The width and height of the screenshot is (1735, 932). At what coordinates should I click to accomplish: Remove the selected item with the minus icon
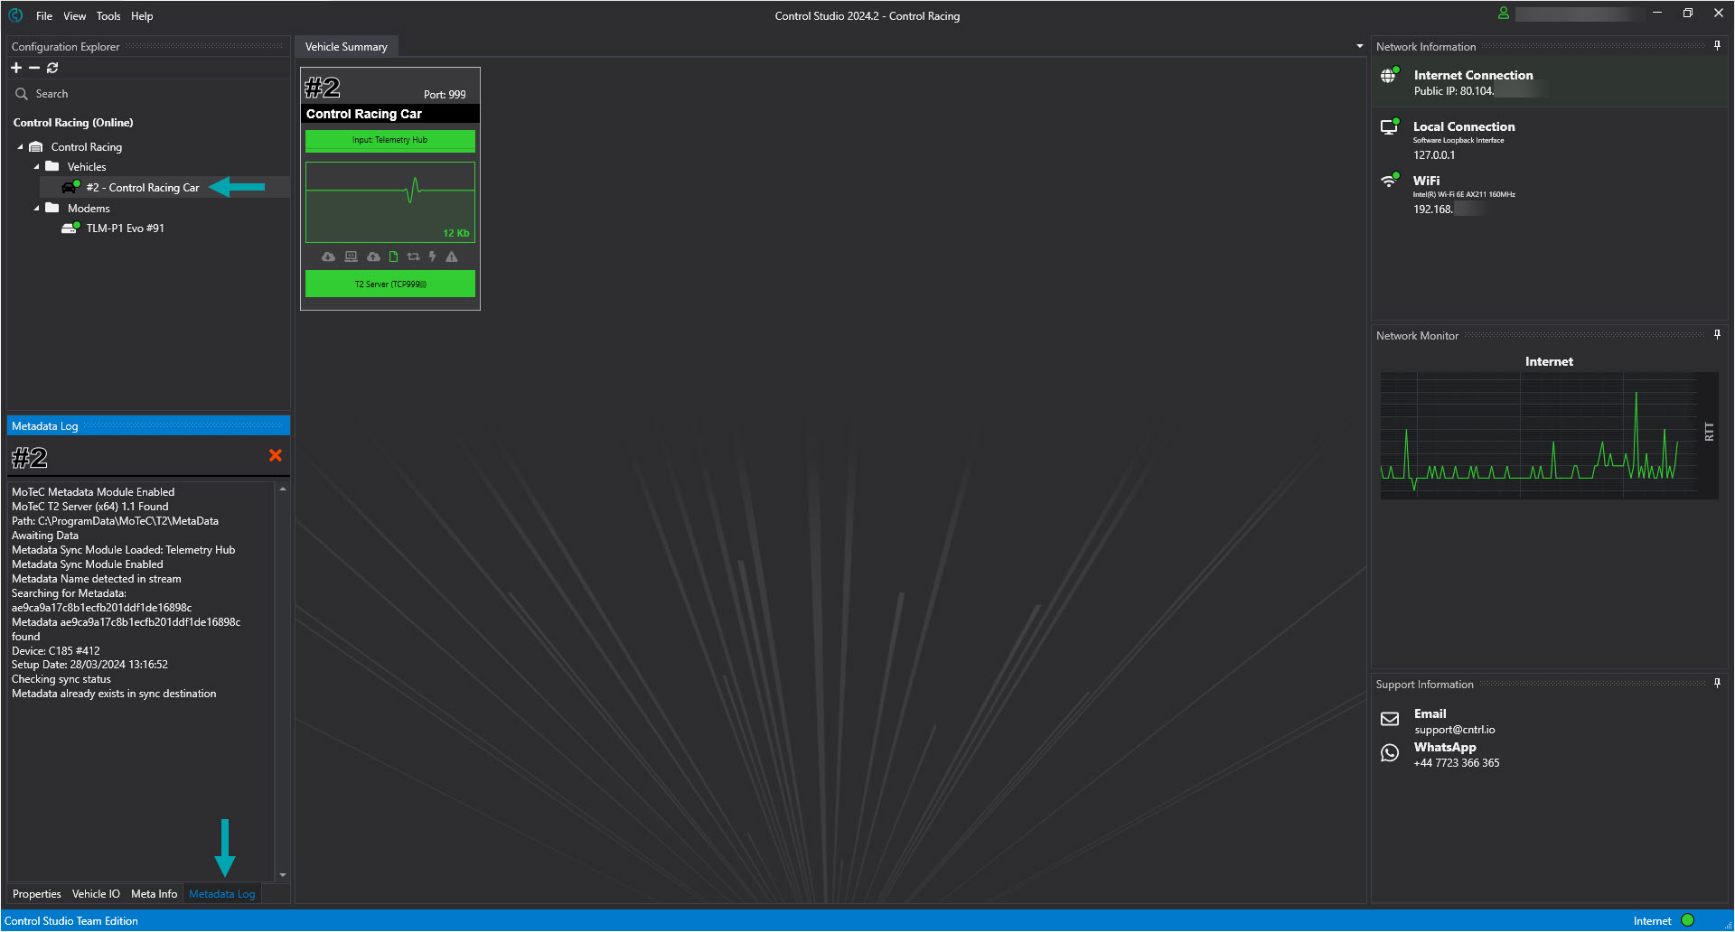(34, 68)
